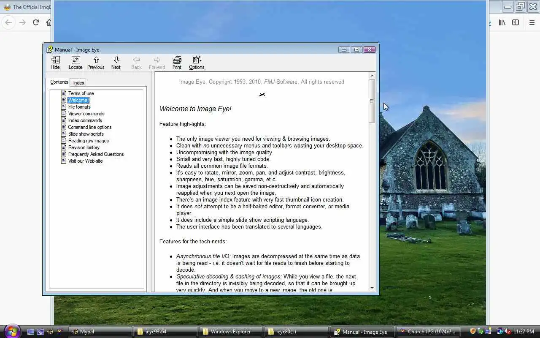The image size is (540, 338).
Task: Click the help content scrollbar thumb
Action: [372, 101]
